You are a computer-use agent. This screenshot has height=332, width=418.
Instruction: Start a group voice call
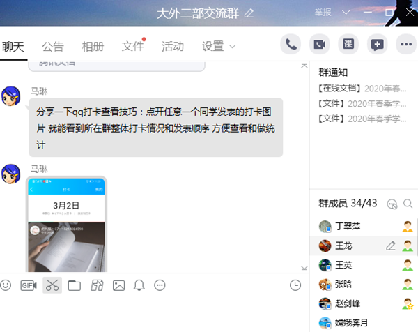pos(291,45)
